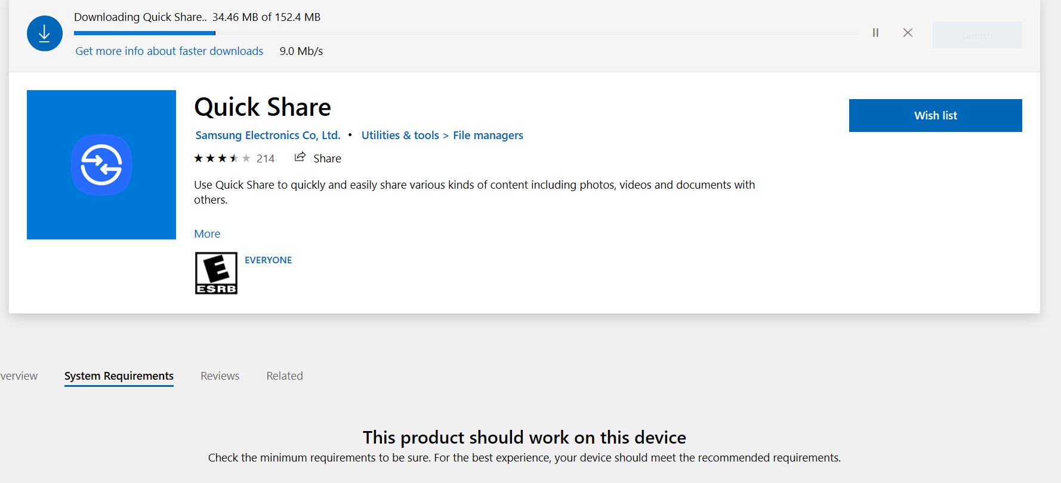The image size is (1061, 483).
Task: Cancel the download with the X icon
Action: pyautogui.click(x=908, y=33)
